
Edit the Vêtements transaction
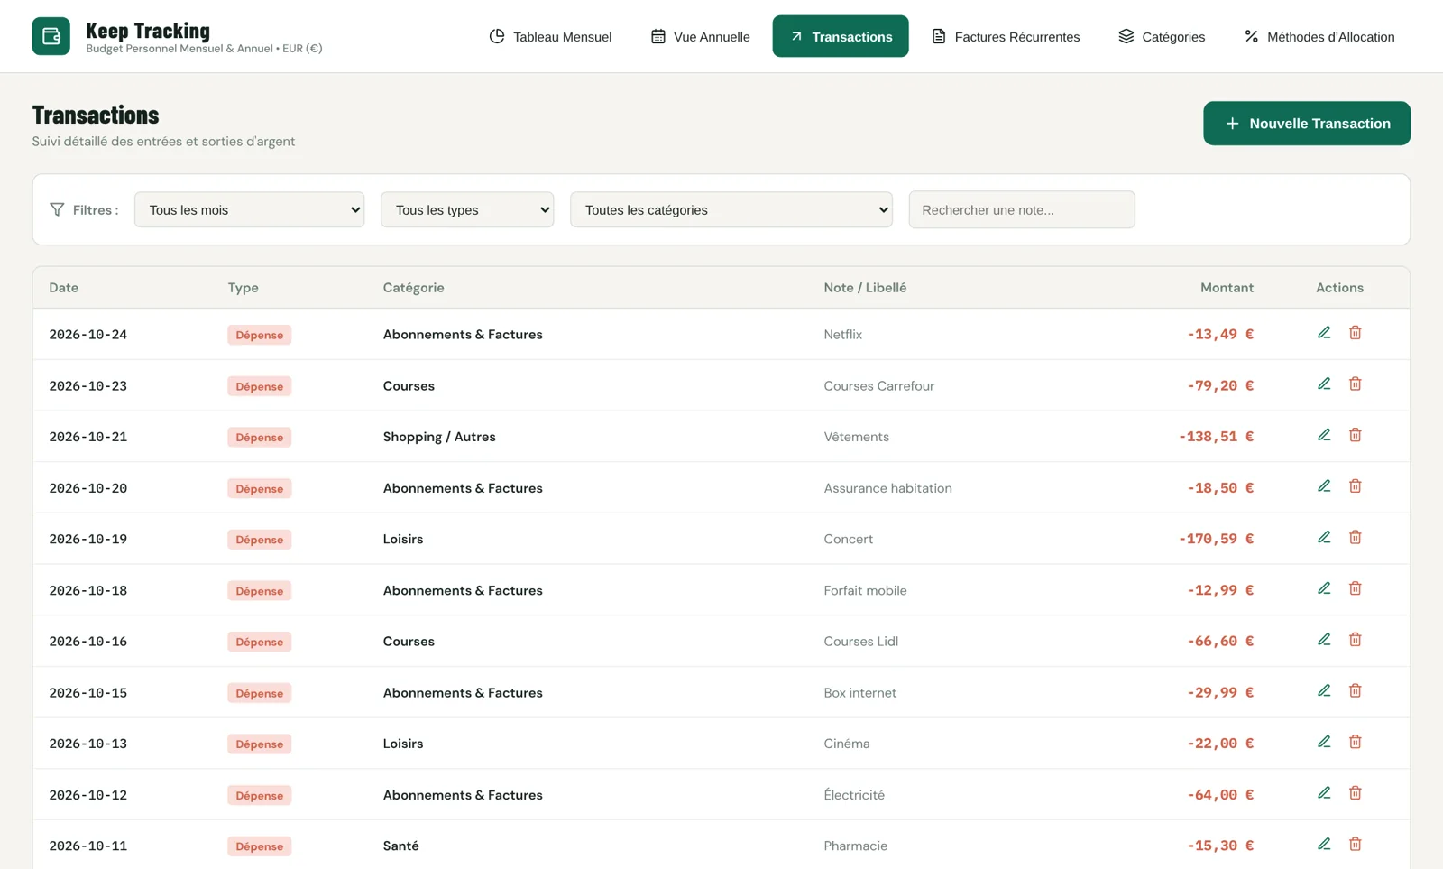pos(1324,435)
